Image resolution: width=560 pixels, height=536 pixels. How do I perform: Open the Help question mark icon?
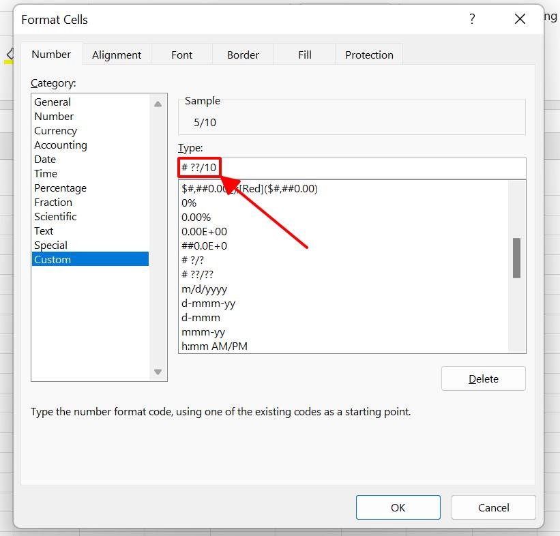tap(472, 18)
